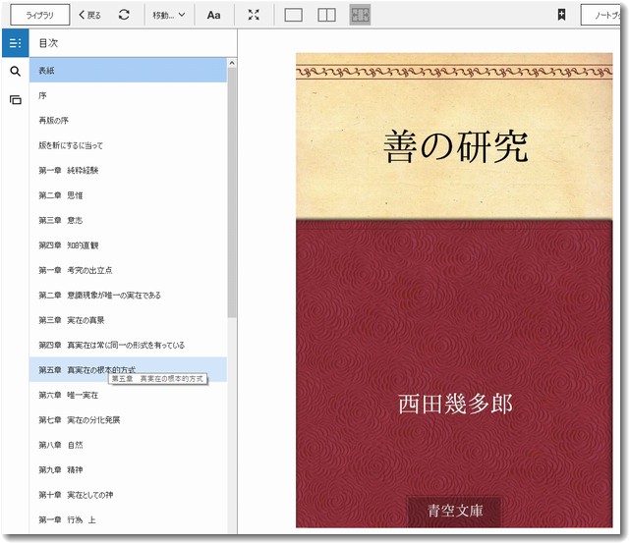This screenshot has height=543, width=629.
Task: Open 第二章 意識現象が唯一の実在である
Action: point(128,295)
